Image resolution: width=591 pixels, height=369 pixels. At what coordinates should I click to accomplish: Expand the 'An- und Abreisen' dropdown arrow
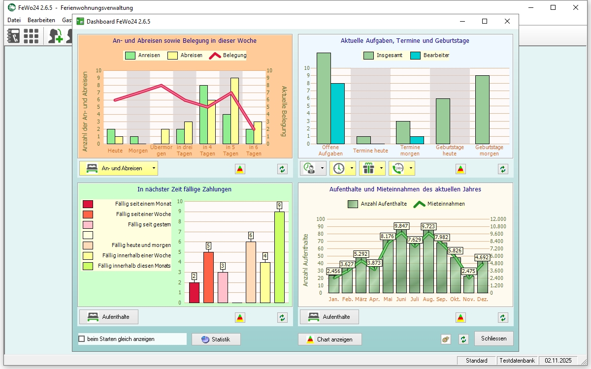(154, 168)
